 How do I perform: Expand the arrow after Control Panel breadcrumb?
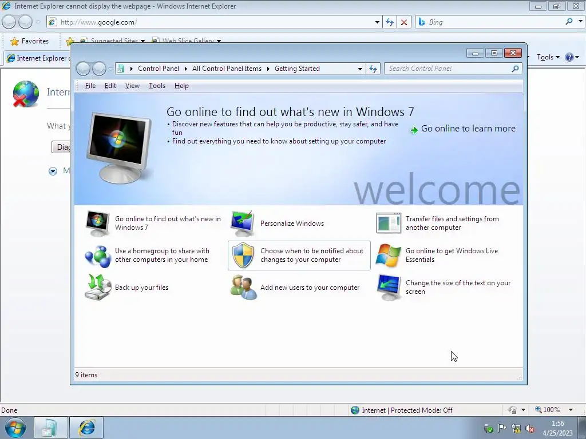coord(186,69)
